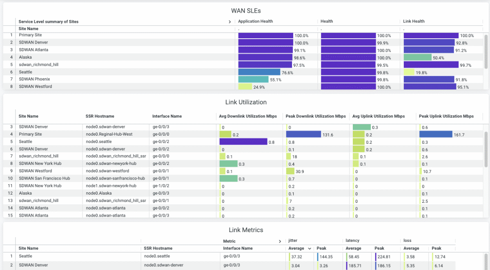Click the Link Utilization panel title
490x270 pixels.
245,102
